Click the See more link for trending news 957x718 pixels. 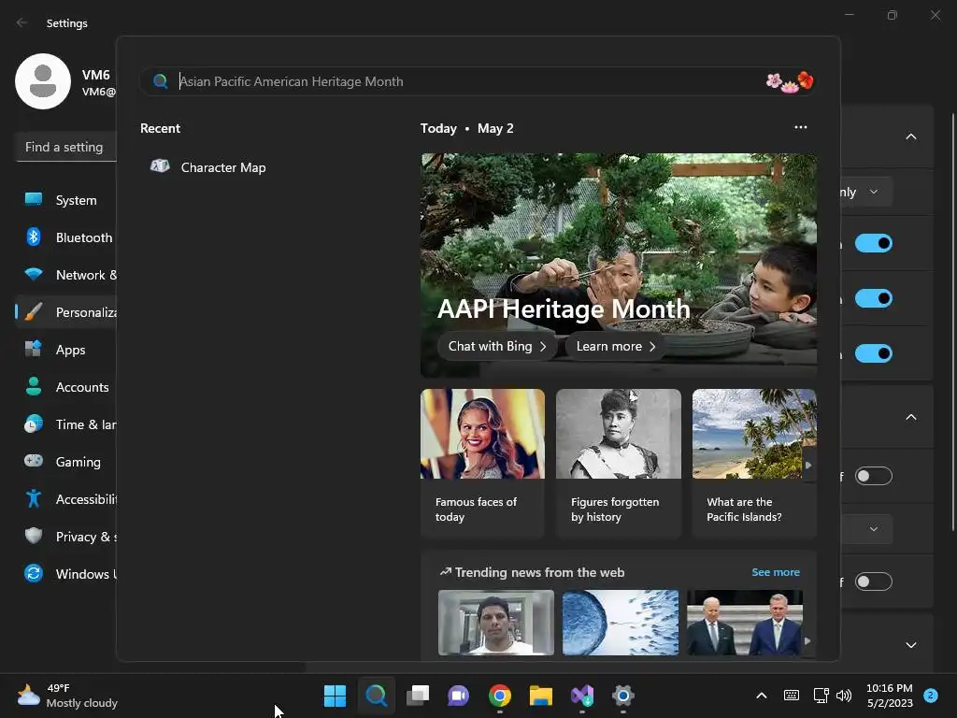point(775,572)
